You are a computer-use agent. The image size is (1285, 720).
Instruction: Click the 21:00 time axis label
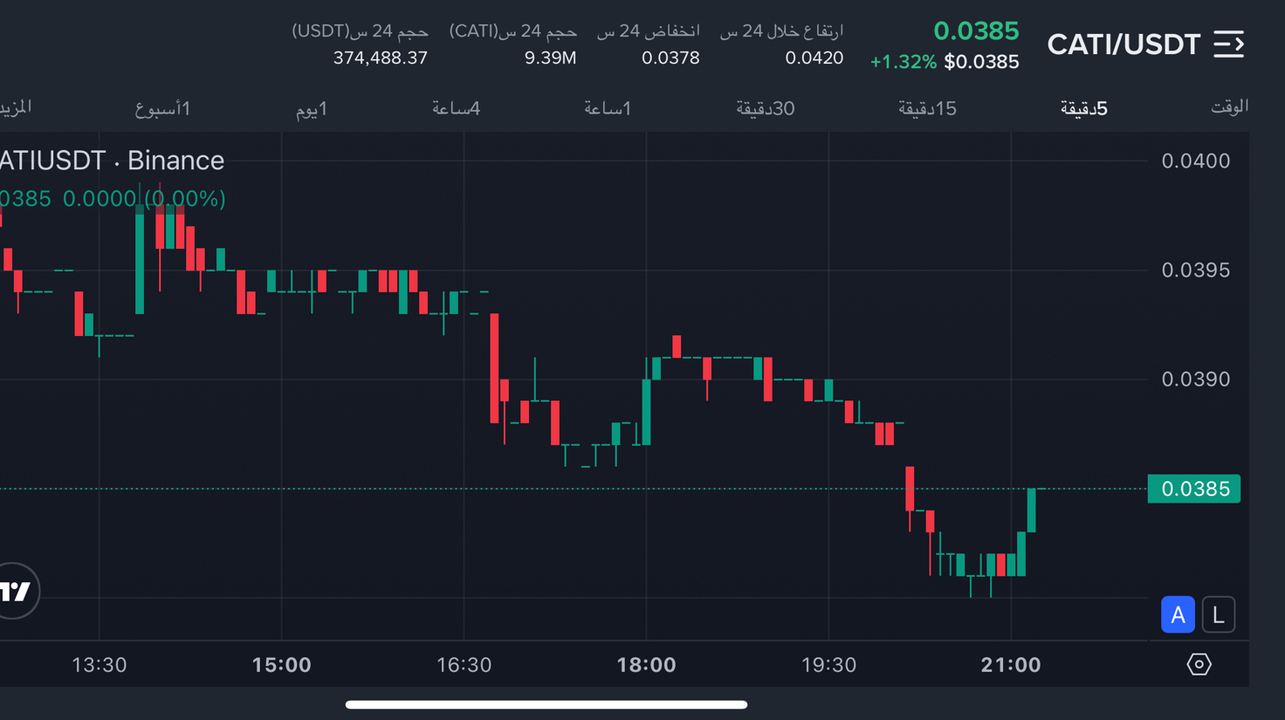click(1011, 665)
